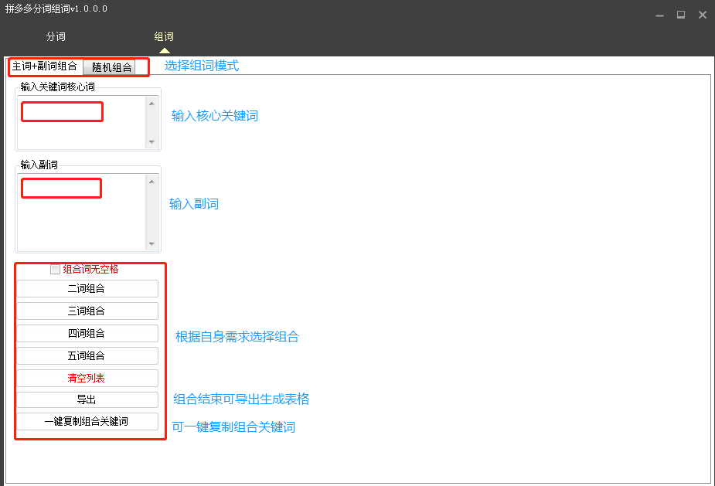Click inside the 输入关键词核心词 text field
The image size is (715, 486).
pos(62,111)
